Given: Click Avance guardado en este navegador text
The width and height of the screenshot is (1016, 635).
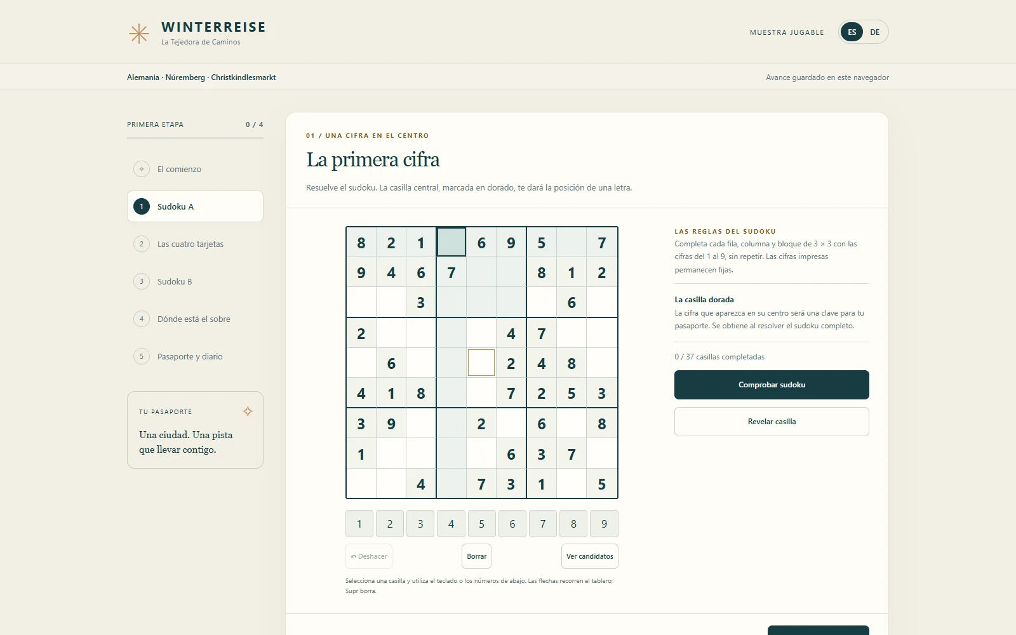Looking at the screenshot, I should 827,77.
